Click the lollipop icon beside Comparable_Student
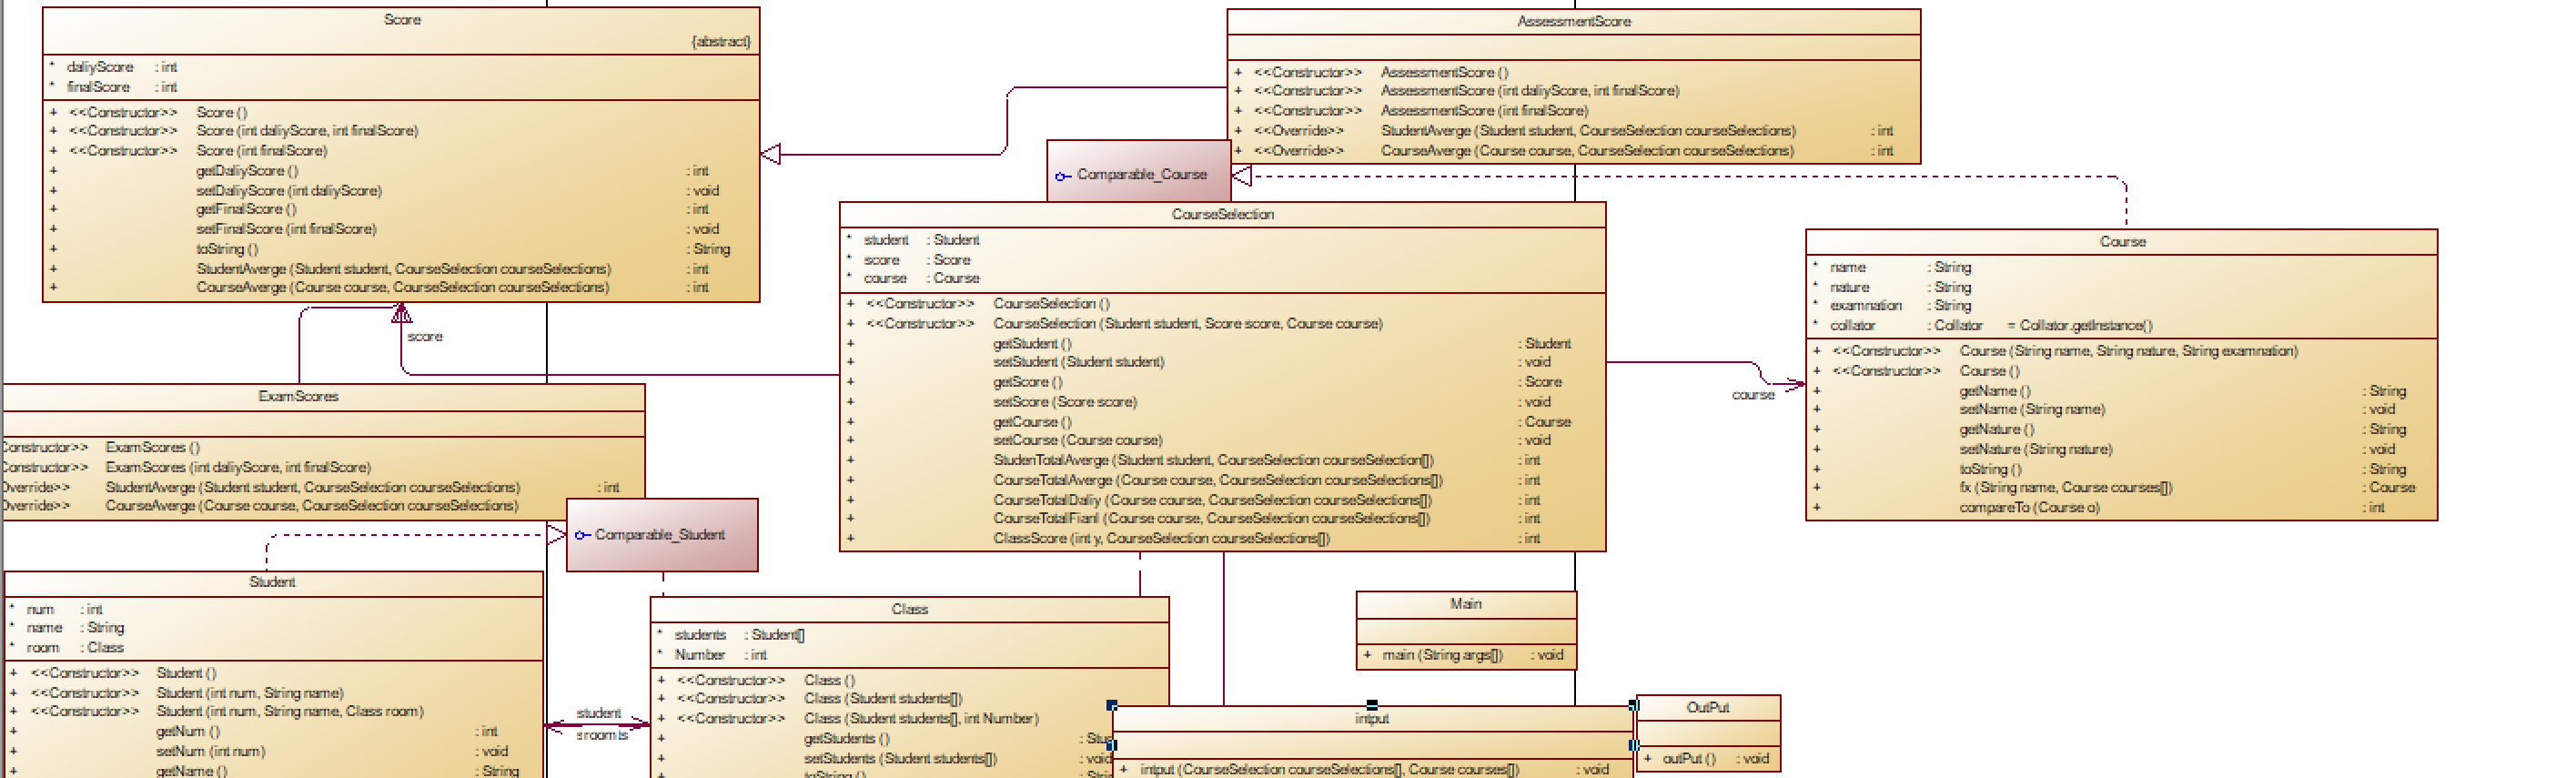The width and height of the screenshot is (2576, 778). pyautogui.click(x=582, y=535)
